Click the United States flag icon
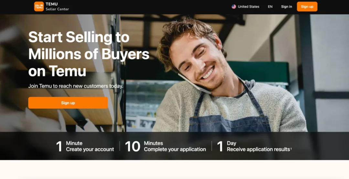This screenshot has width=349, height=179. coord(234,7)
